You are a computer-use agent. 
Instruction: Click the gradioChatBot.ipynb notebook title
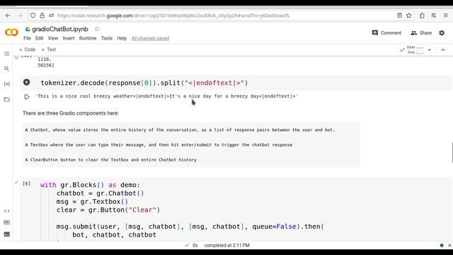pos(60,29)
